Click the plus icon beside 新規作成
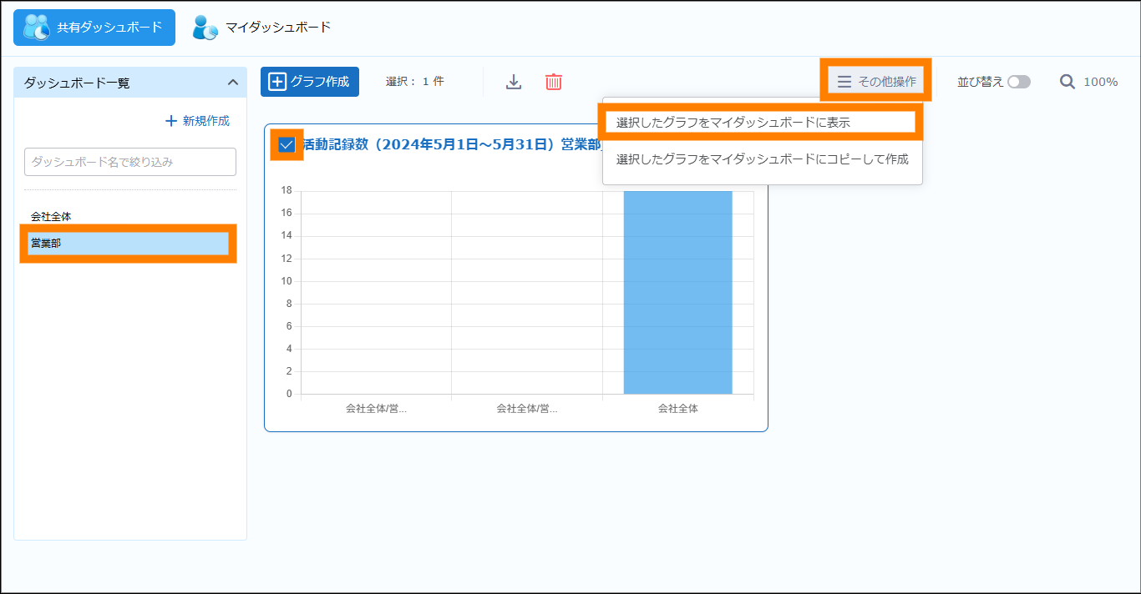Image resolution: width=1141 pixels, height=594 pixels. point(171,121)
